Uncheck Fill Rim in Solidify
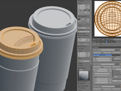This screenshot has width=121, height=91. (113, 76)
